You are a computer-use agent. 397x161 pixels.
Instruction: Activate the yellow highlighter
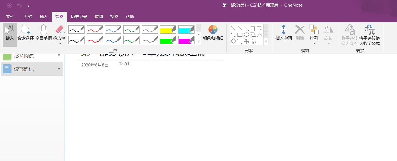tap(168, 29)
